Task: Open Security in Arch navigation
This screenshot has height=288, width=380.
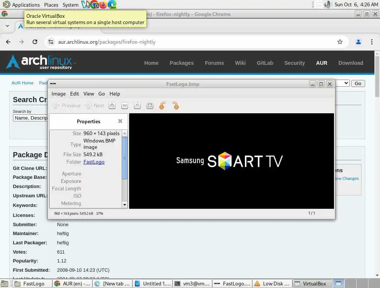Action: [294, 63]
